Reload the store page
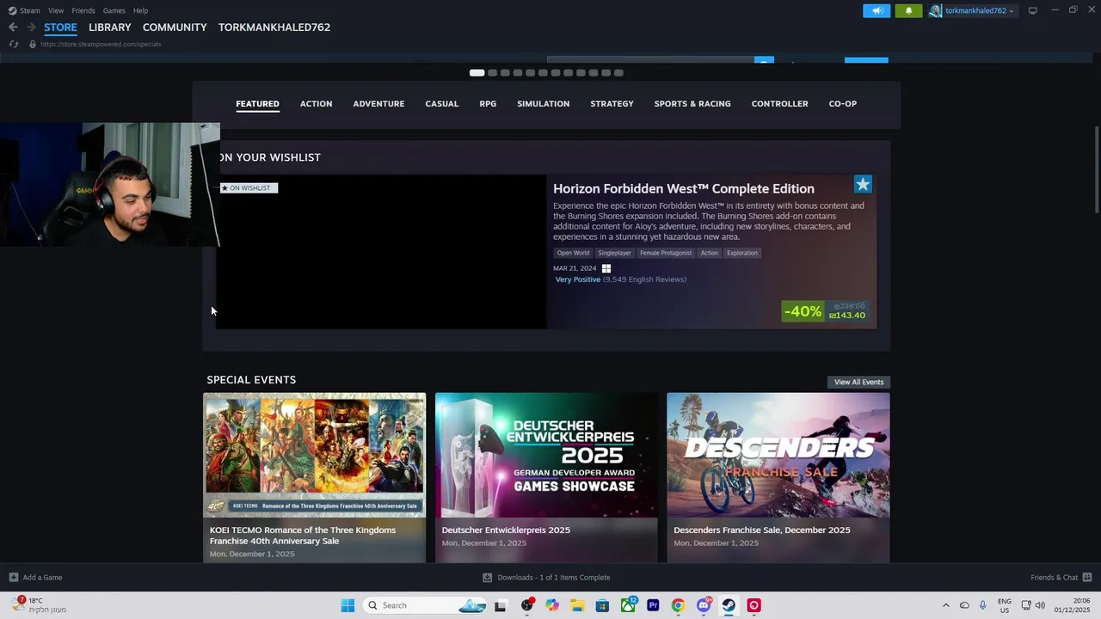This screenshot has height=619, width=1101. pyautogui.click(x=14, y=44)
